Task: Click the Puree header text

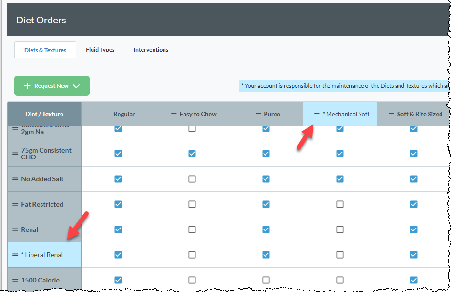Action: (x=272, y=115)
